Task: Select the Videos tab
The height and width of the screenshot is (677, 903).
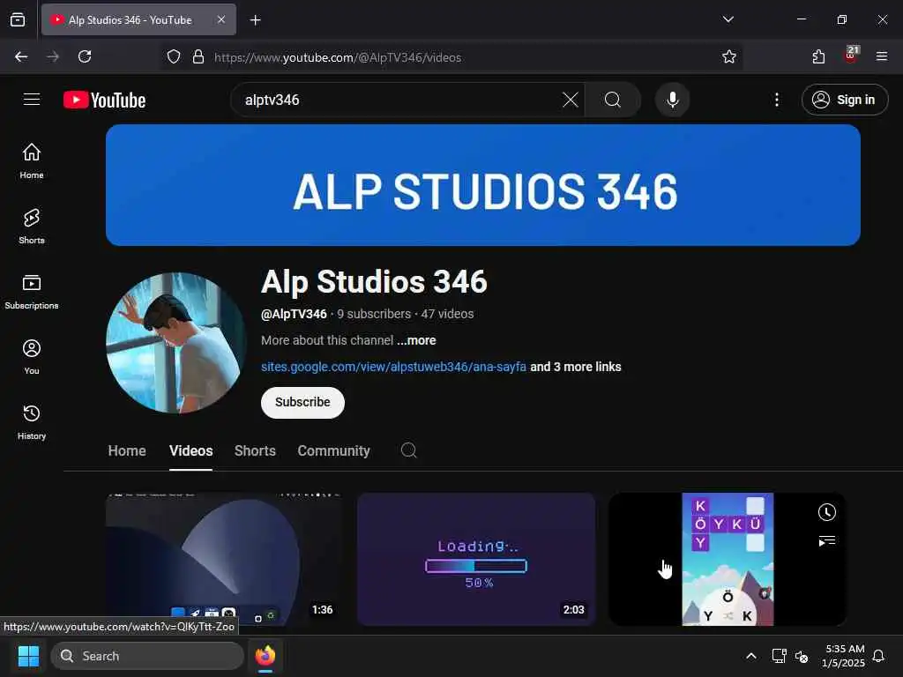Action: click(190, 450)
